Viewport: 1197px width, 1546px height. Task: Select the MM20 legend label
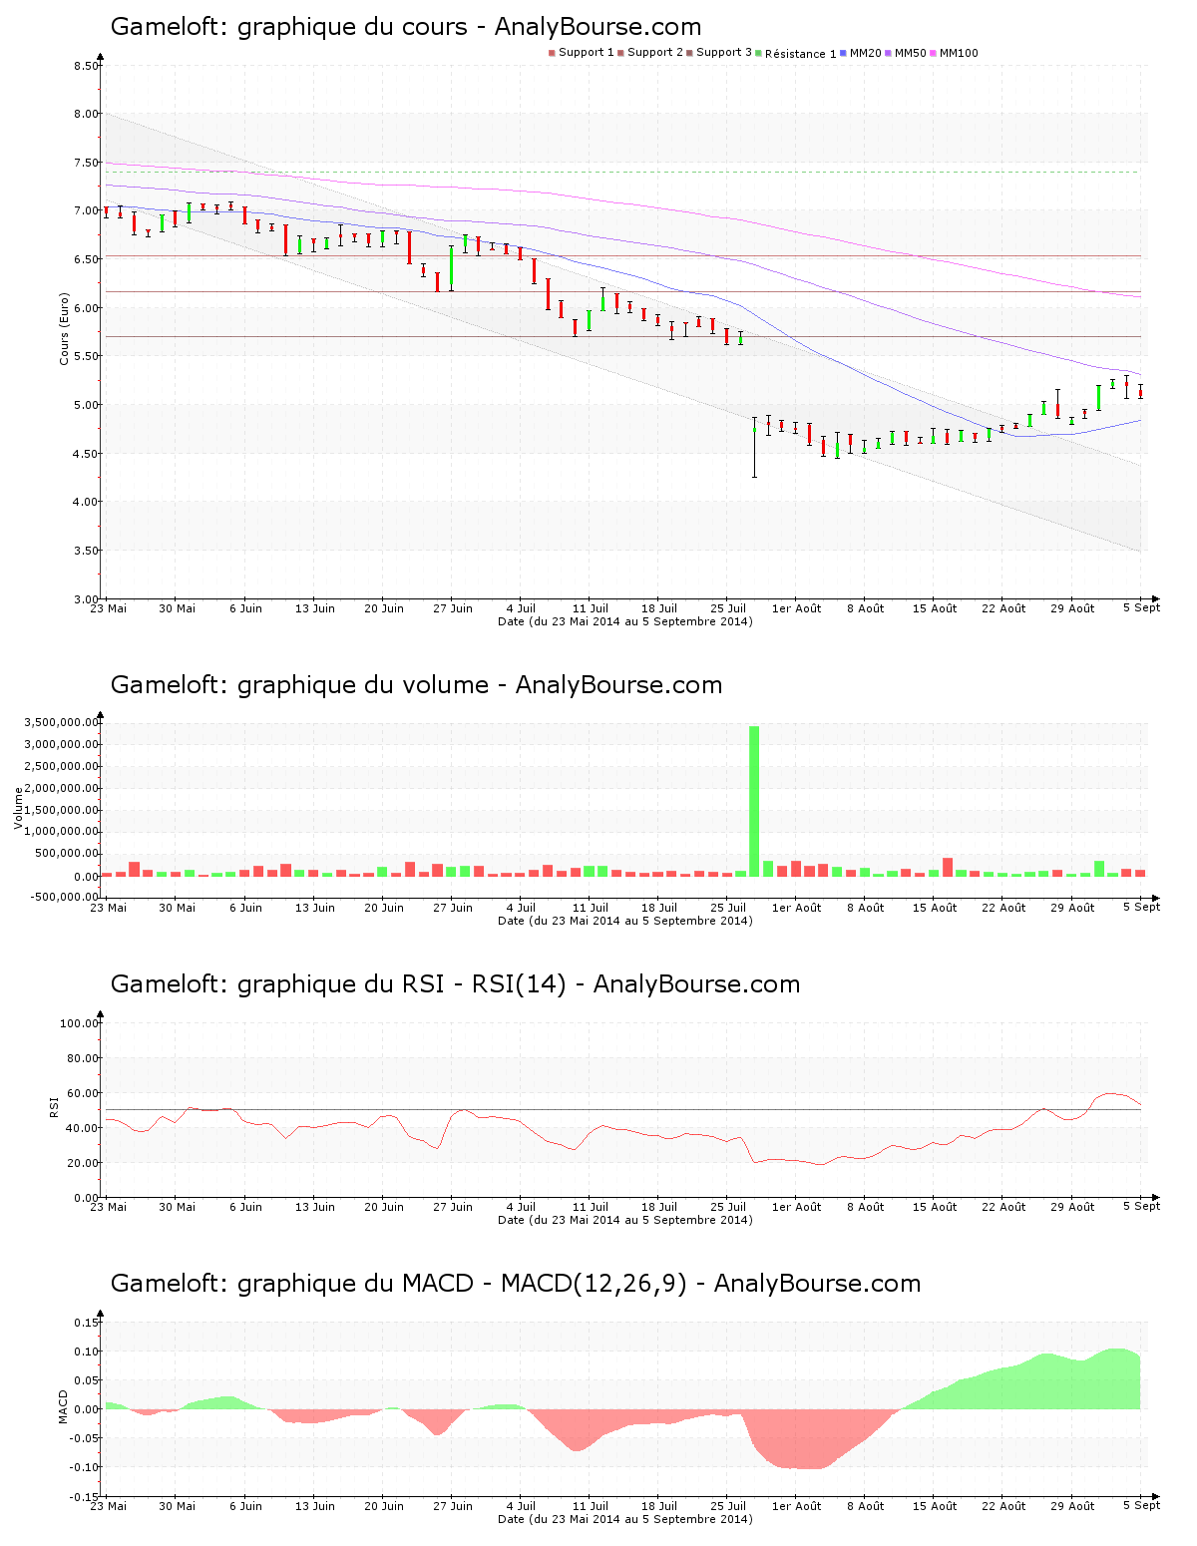tap(866, 53)
